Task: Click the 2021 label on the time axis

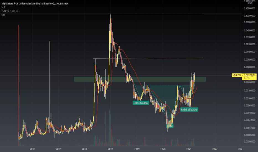Action: coord(189,149)
